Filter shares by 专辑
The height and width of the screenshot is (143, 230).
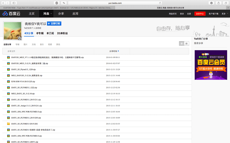(17, 45)
